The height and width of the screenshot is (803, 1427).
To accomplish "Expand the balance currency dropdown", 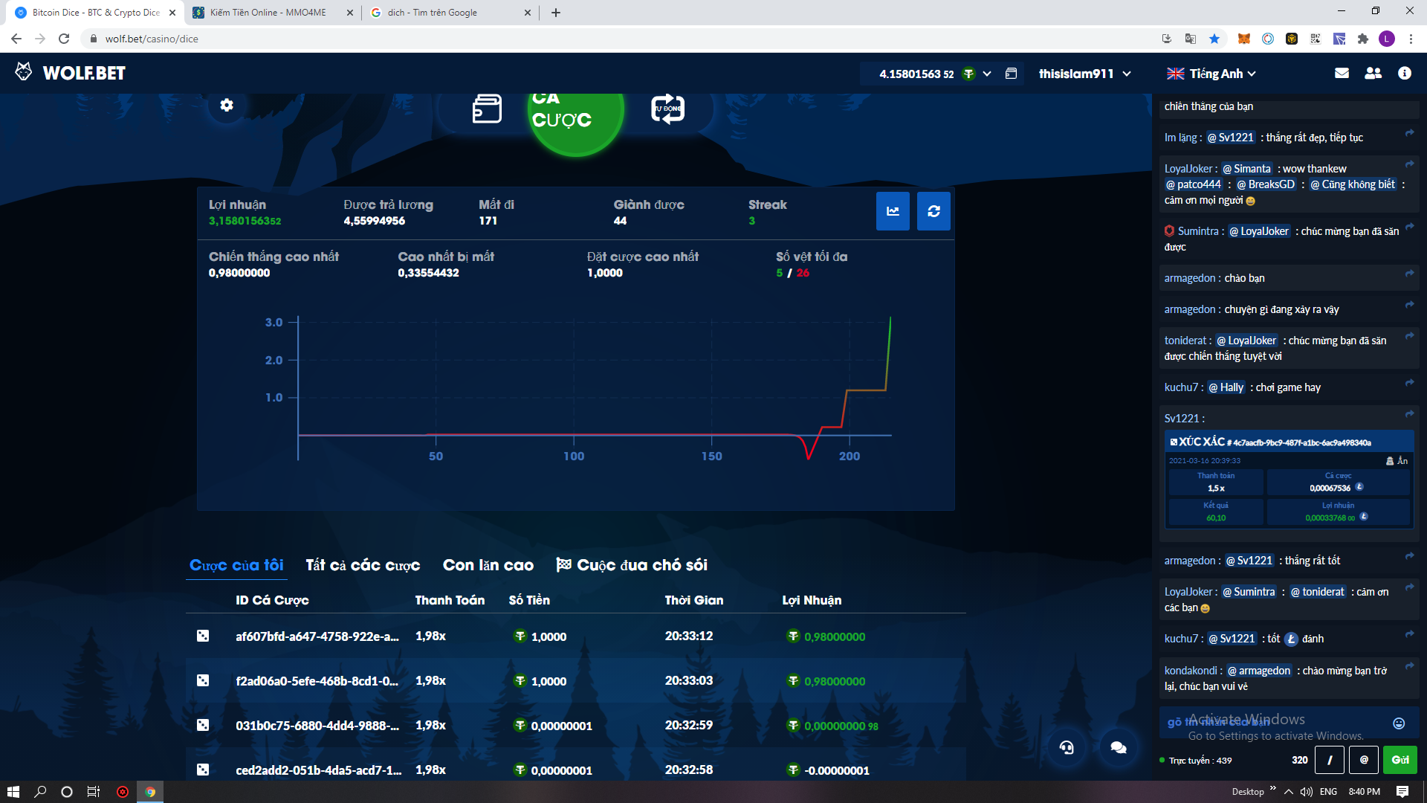I will (x=987, y=74).
